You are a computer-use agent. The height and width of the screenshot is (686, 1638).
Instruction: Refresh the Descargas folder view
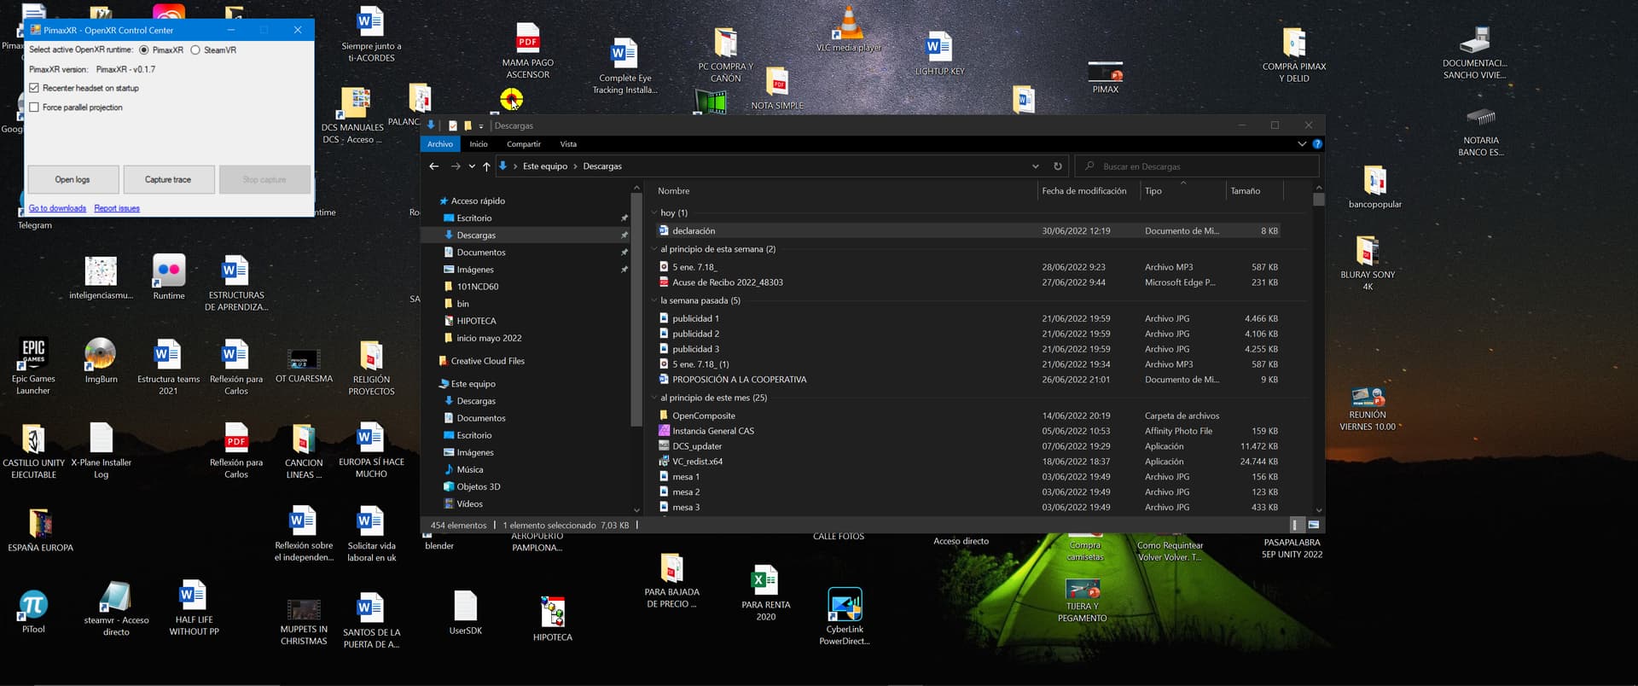click(1058, 166)
